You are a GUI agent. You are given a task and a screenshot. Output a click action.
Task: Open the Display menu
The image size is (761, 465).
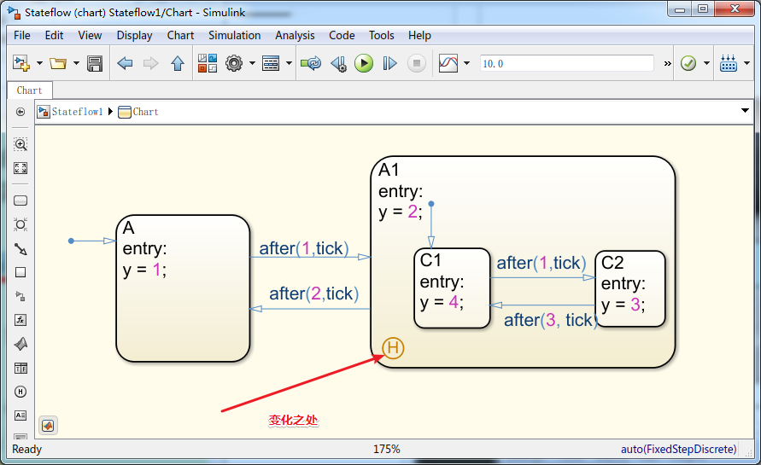tap(134, 35)
